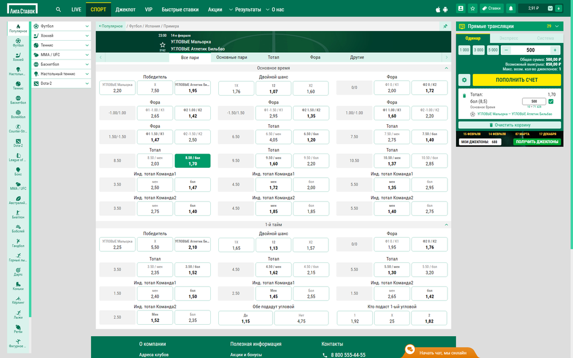Expand the Хоккей category list

61,36
